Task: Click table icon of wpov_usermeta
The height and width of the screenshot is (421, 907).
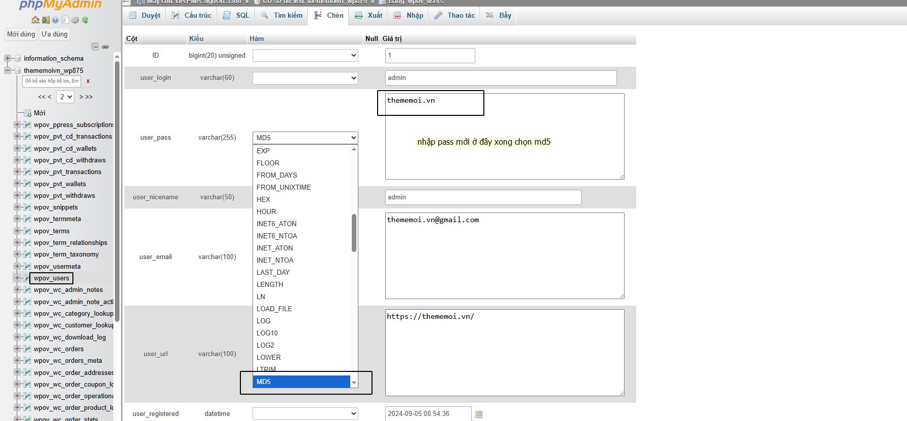Action: click(x=27, y=266)
